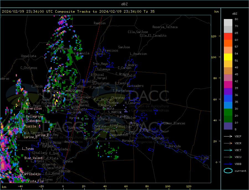
Task: Click the Lucila place label
Action: pyautogui.click(x=31, y=126)
